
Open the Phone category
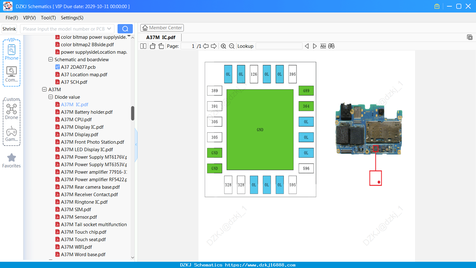pyautogui.click(x=12, y=52)
